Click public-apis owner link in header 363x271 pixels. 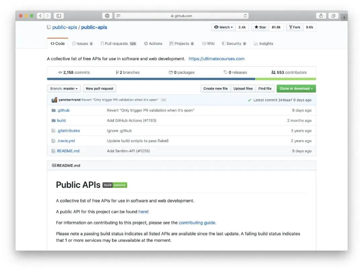pos(65,27)
